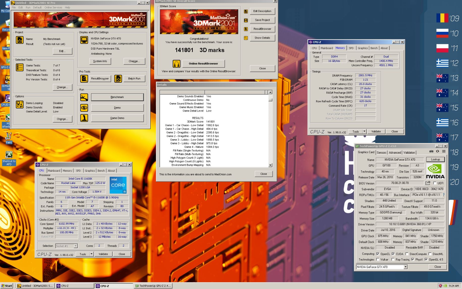
Task: Click the Project icon in 3DMark2001
Action: click(x=20, y=40)
